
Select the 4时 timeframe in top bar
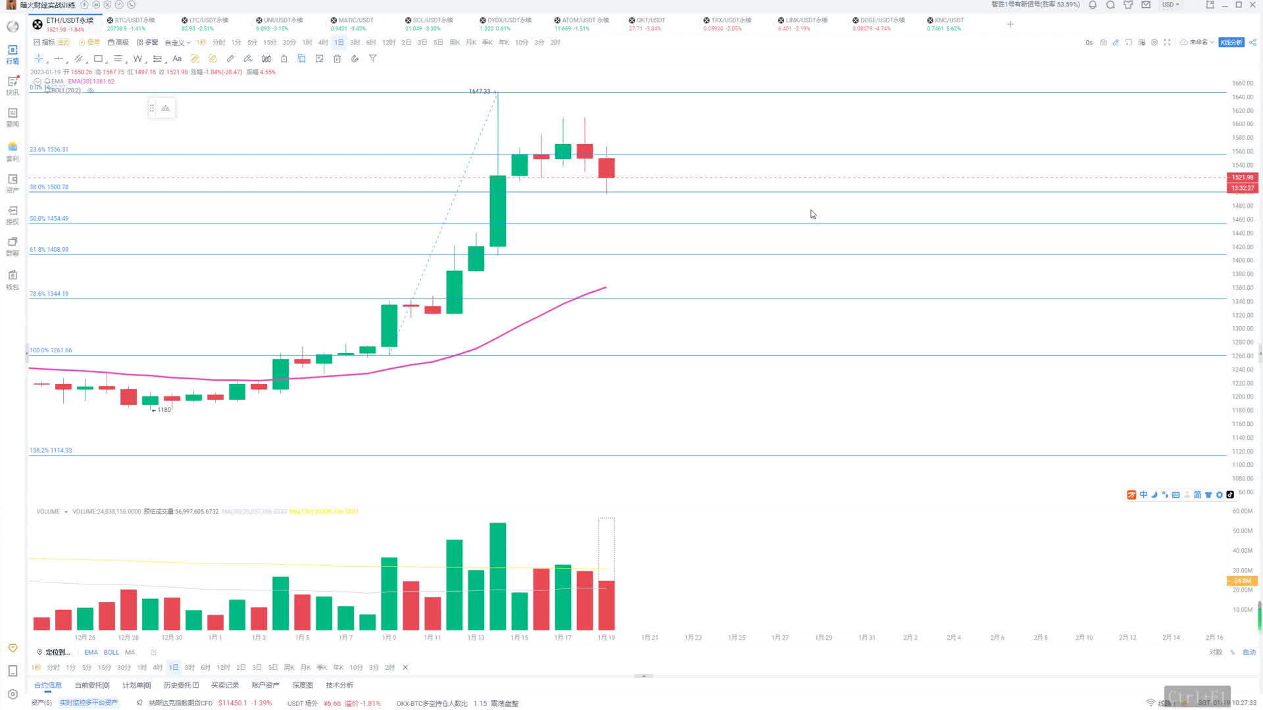point(323,43)
